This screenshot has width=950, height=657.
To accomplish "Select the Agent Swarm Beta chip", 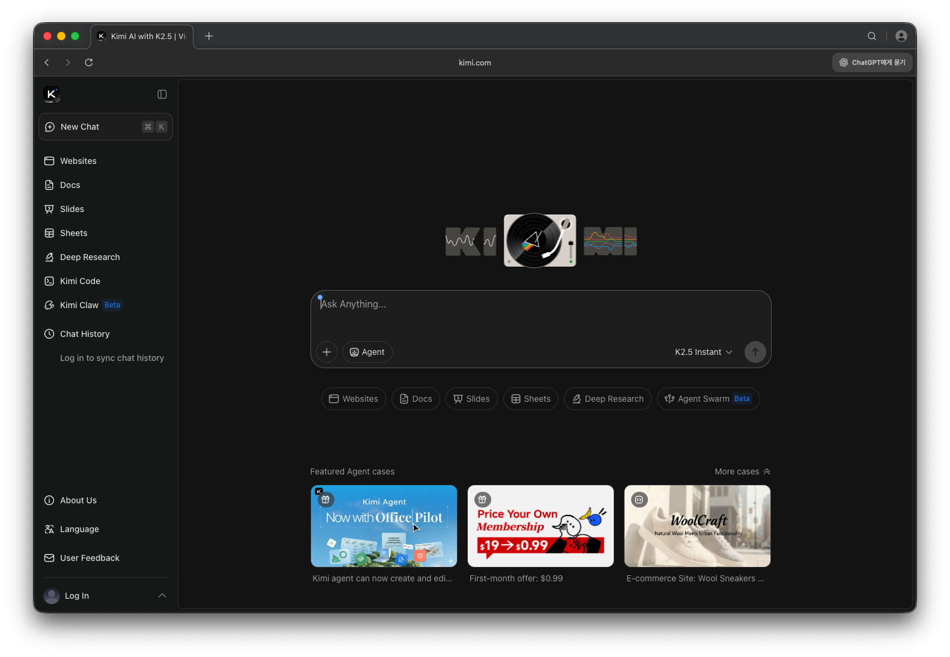I will (709, 399).
